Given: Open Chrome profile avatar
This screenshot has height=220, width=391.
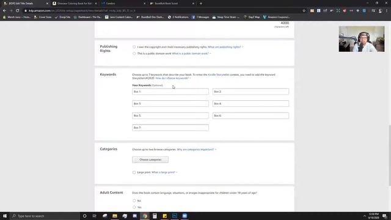Looking at the screenshot, I should (380, 11).
